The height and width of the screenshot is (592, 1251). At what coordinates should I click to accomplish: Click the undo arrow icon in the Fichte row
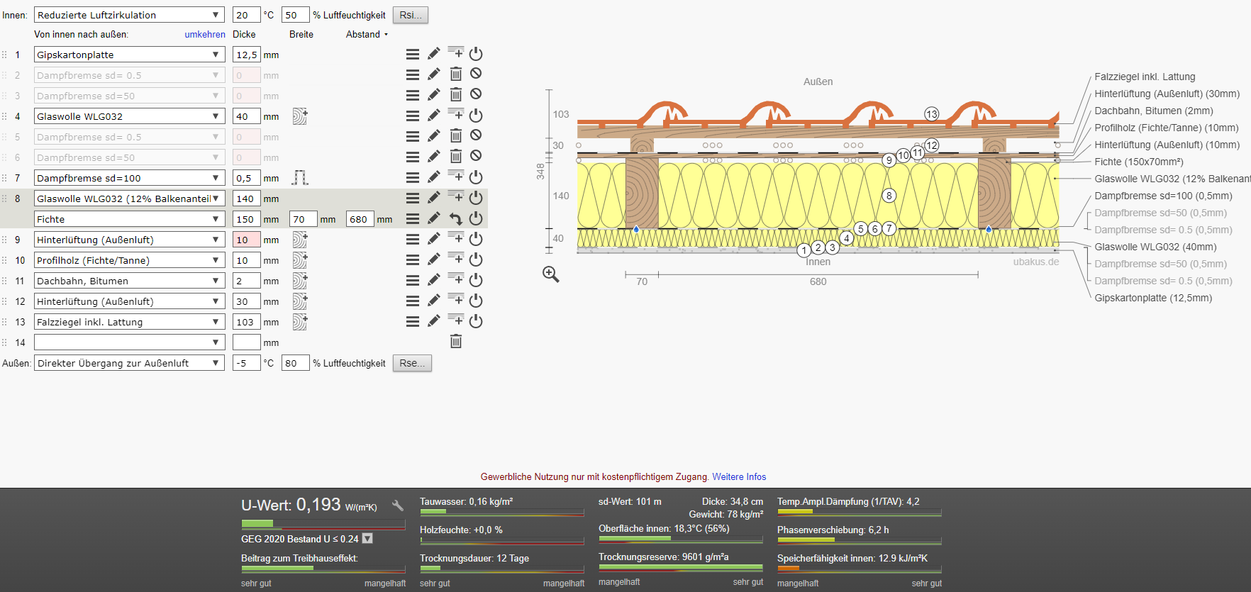(x=456, y=219)
